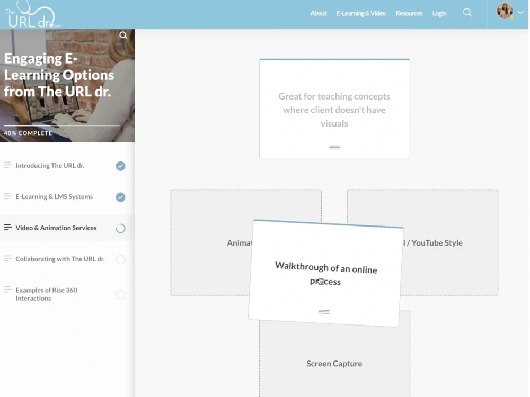Select the 'Great for teaching concepts' card

point(334,109)
